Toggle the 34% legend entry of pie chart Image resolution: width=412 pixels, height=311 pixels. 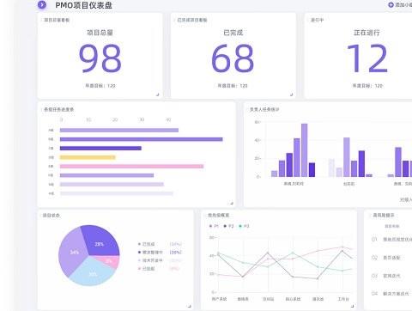click(160, 244)
